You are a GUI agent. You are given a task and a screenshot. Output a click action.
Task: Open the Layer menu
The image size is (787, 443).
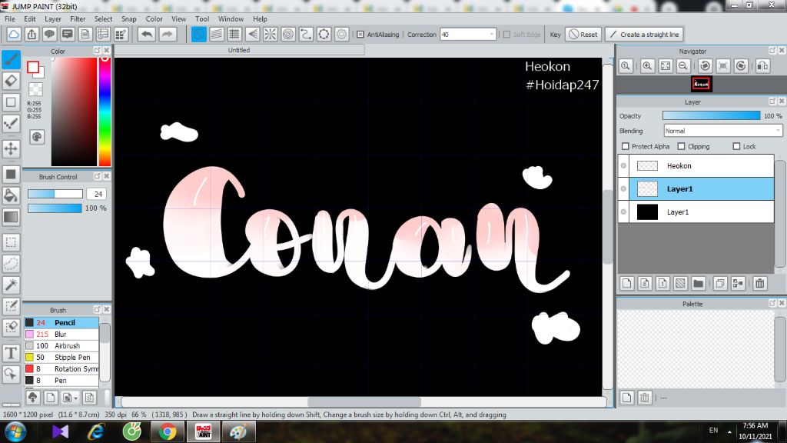53,18
